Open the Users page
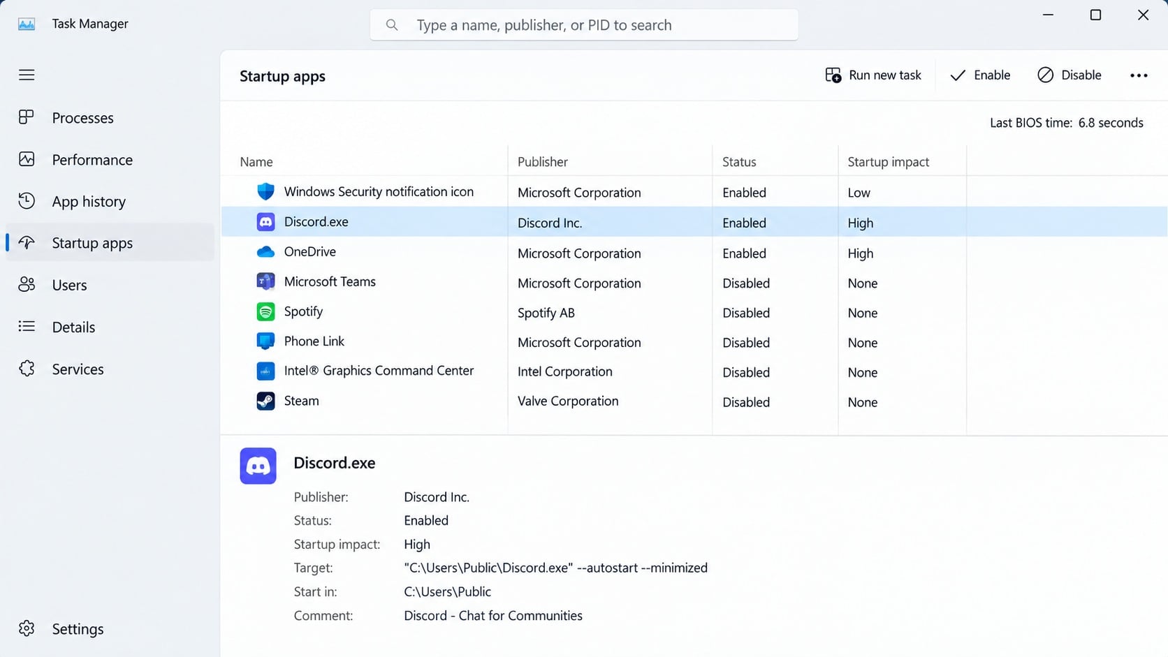Screen dimensions: 1168x657 pyautogui.click(x=110, y=285)
